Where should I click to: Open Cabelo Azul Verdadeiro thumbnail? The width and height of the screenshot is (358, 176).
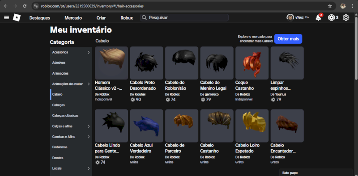tap(147, 126)
